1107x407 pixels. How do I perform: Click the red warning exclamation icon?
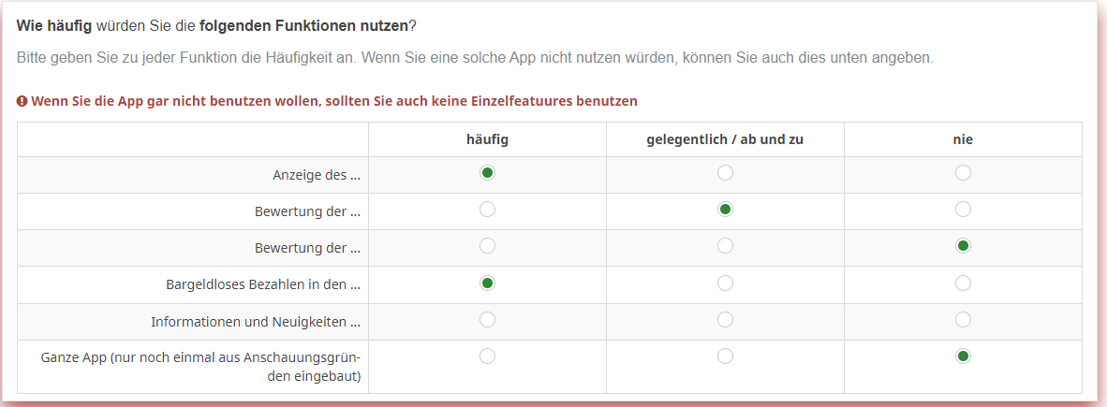click(22, 101)
